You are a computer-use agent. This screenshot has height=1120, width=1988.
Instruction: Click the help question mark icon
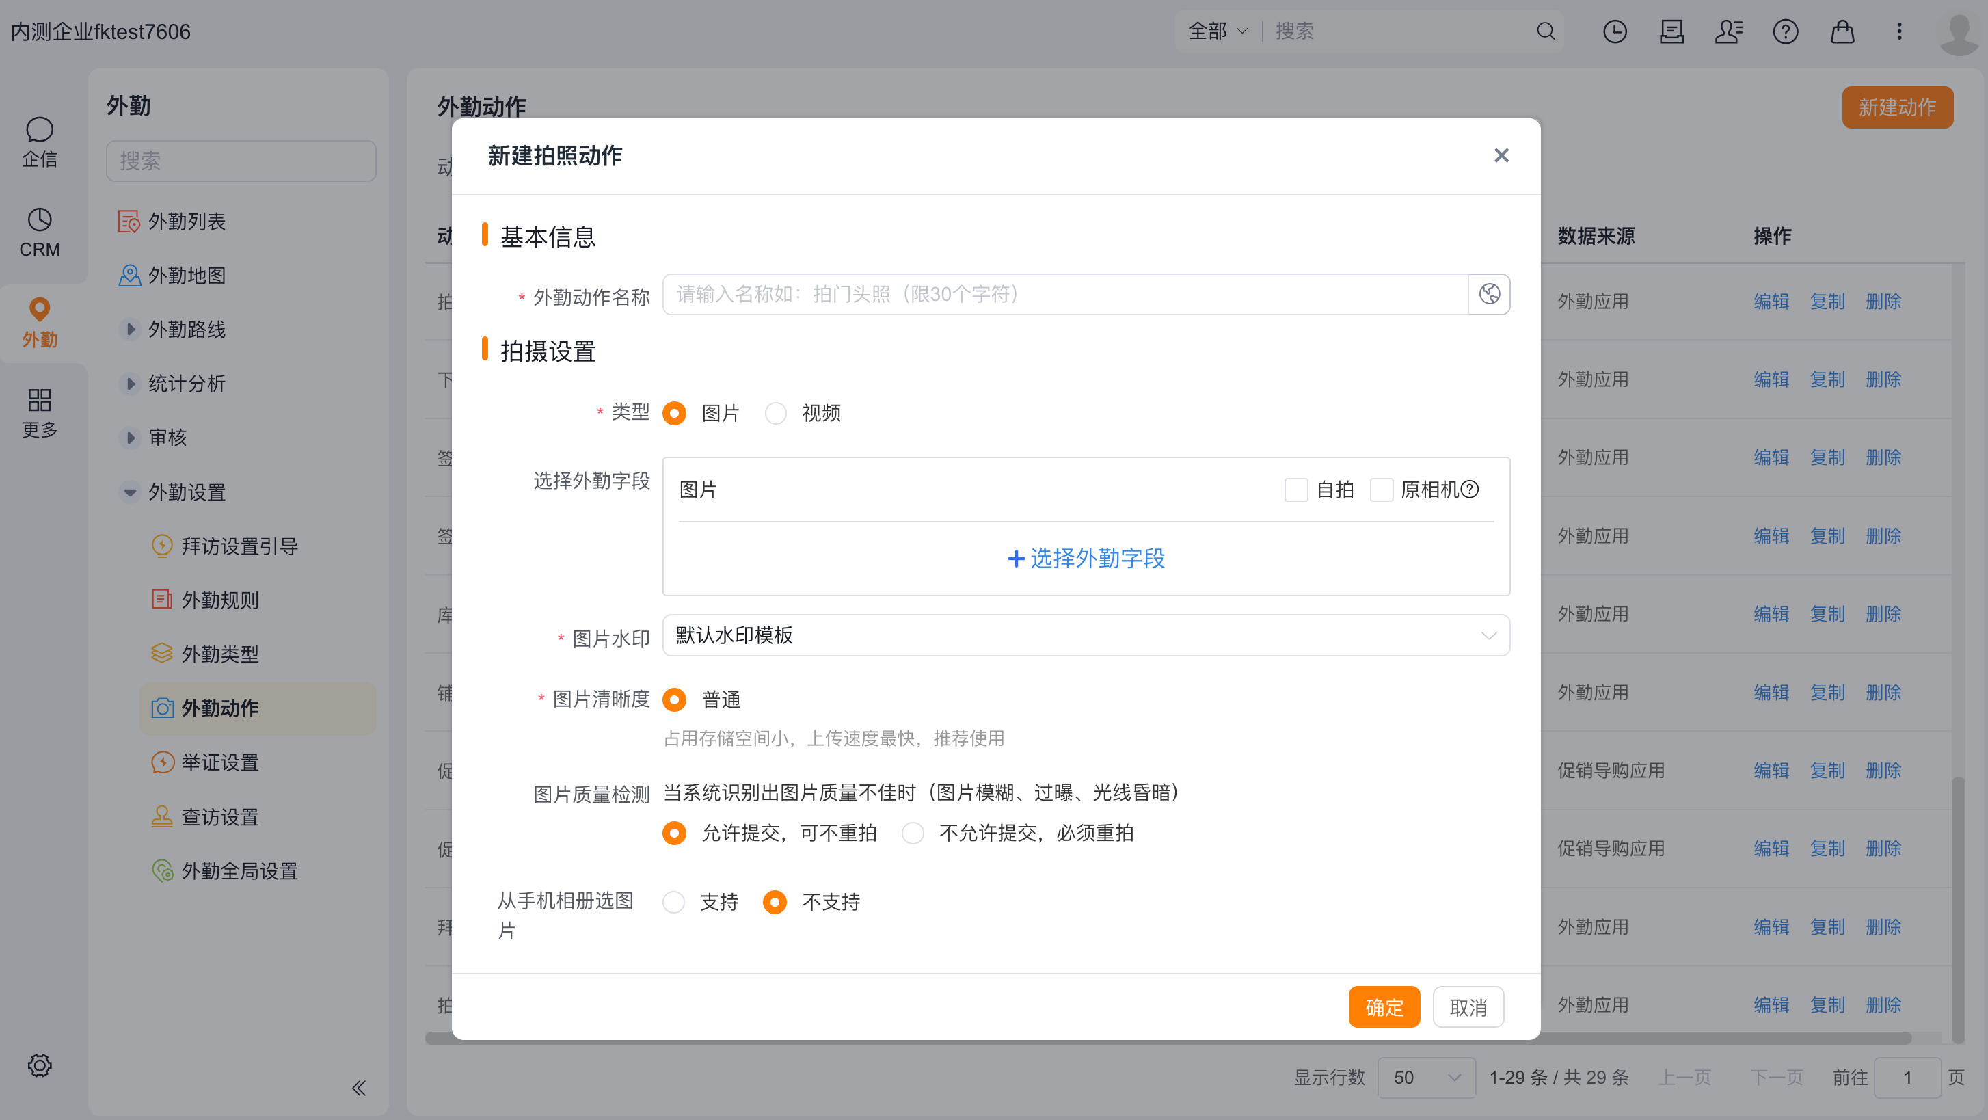(x=1785, y=31)
